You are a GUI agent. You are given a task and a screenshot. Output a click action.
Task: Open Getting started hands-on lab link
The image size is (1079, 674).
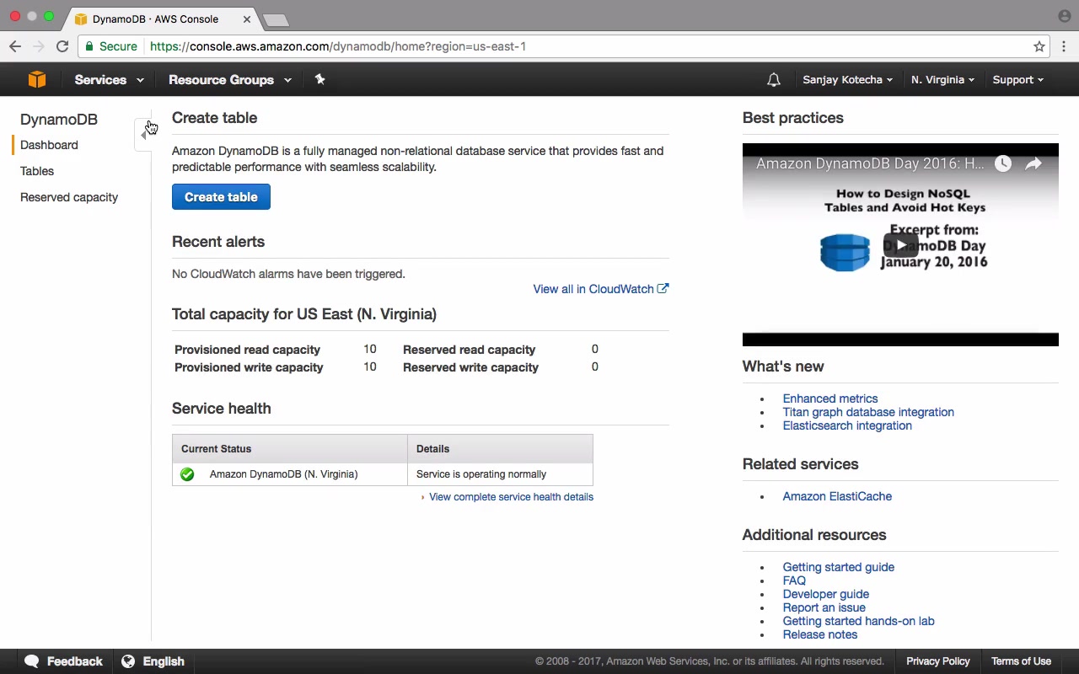[858, 621]
